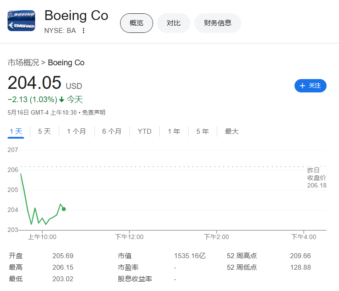
Task: Click the 下午12:00 axis label
Action: coord(129,237)
